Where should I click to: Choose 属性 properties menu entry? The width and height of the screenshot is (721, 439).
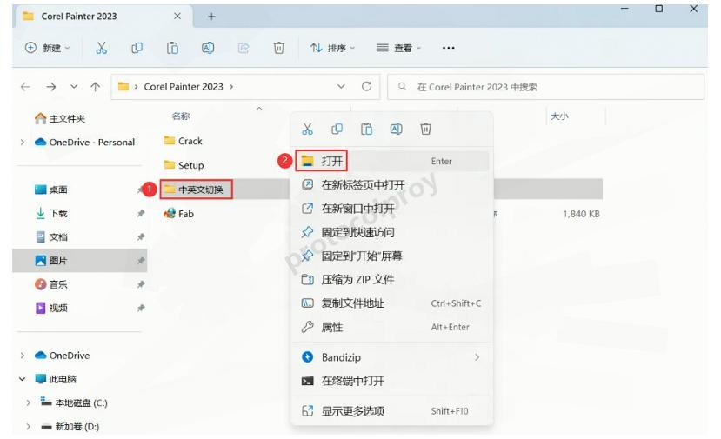point(391,327)
